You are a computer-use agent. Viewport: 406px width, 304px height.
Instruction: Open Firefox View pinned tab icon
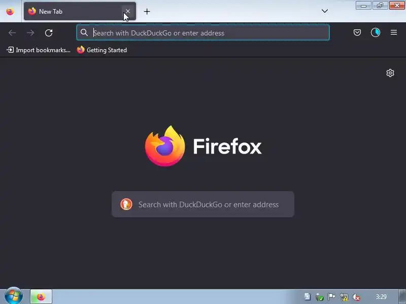point(10,11)
